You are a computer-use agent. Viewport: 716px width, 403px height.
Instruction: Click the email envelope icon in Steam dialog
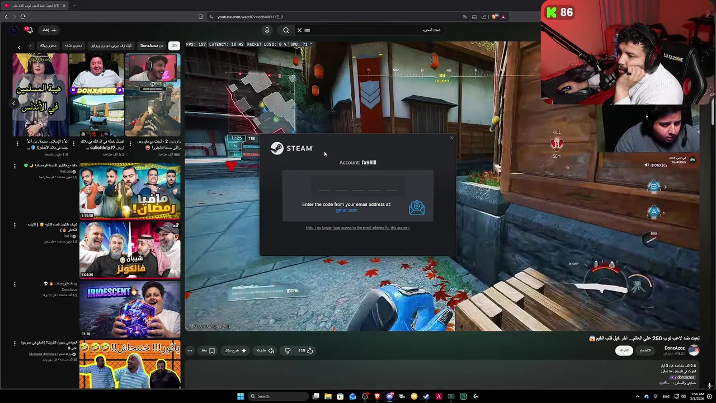tap(417, 208)
